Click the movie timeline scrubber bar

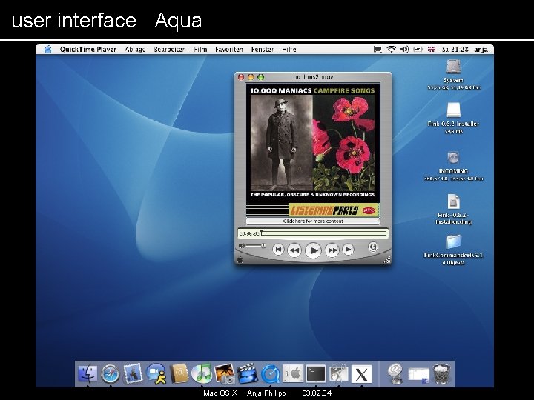pyautogui.click(x=325, y=233)
